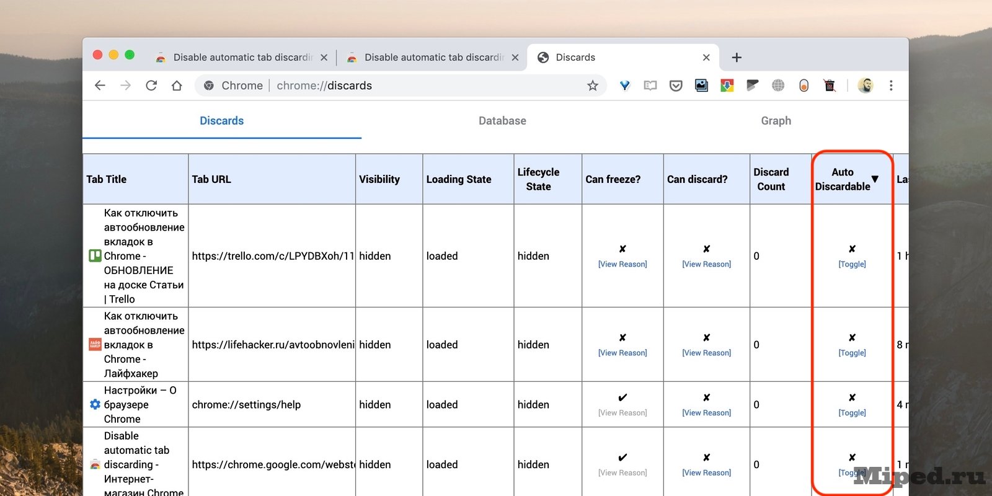Open the user profile avatar
Screen dimensions: 992x496
[866, 86]
